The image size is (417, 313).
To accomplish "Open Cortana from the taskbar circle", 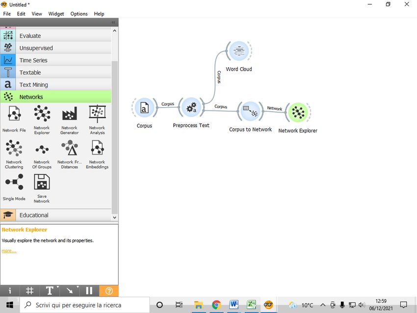I will [x=159, y=305].
